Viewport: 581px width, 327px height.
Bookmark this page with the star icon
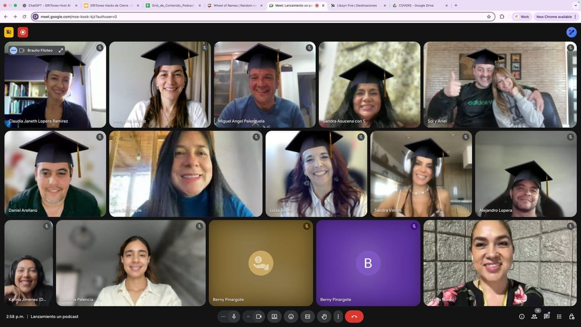pyautogui.click(x=489, y=17)
